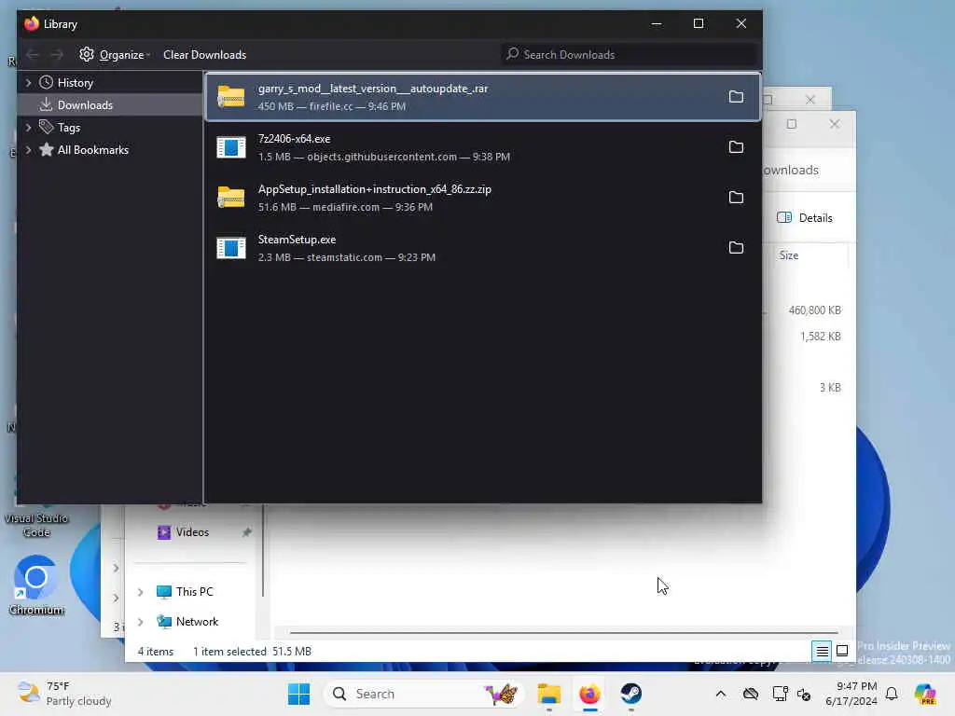Select the SteamSetup.exe download entry
Screen dimensions: 955x716
(483, 248)
